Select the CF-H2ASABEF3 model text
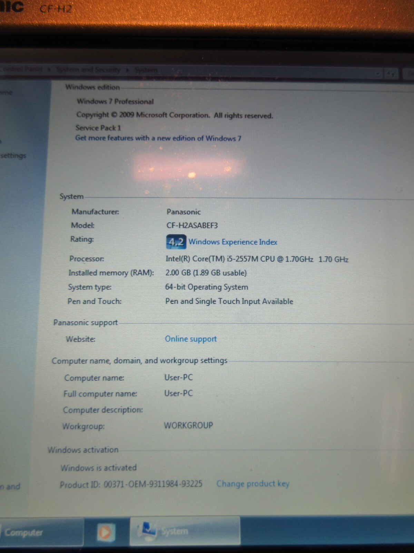The width and height of the screenshot is (414, 553). [192, 226]
